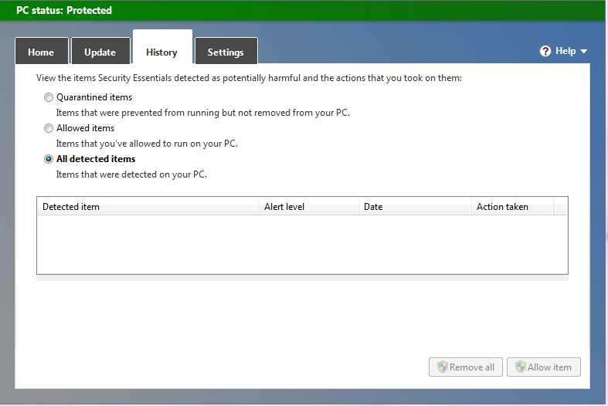The width and height of the screenshot is (608, 406).
Task: Choose the Allowed items radio button
Action: 49,128
